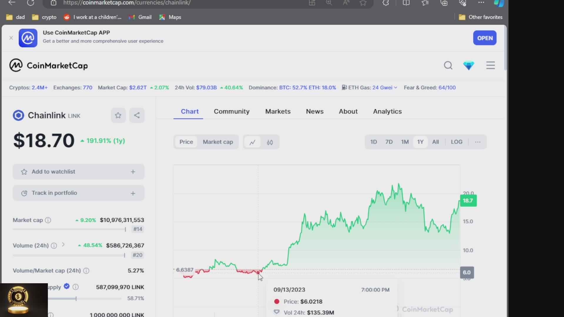
Task: Click the site info lock icon
Action: point(53,3)
